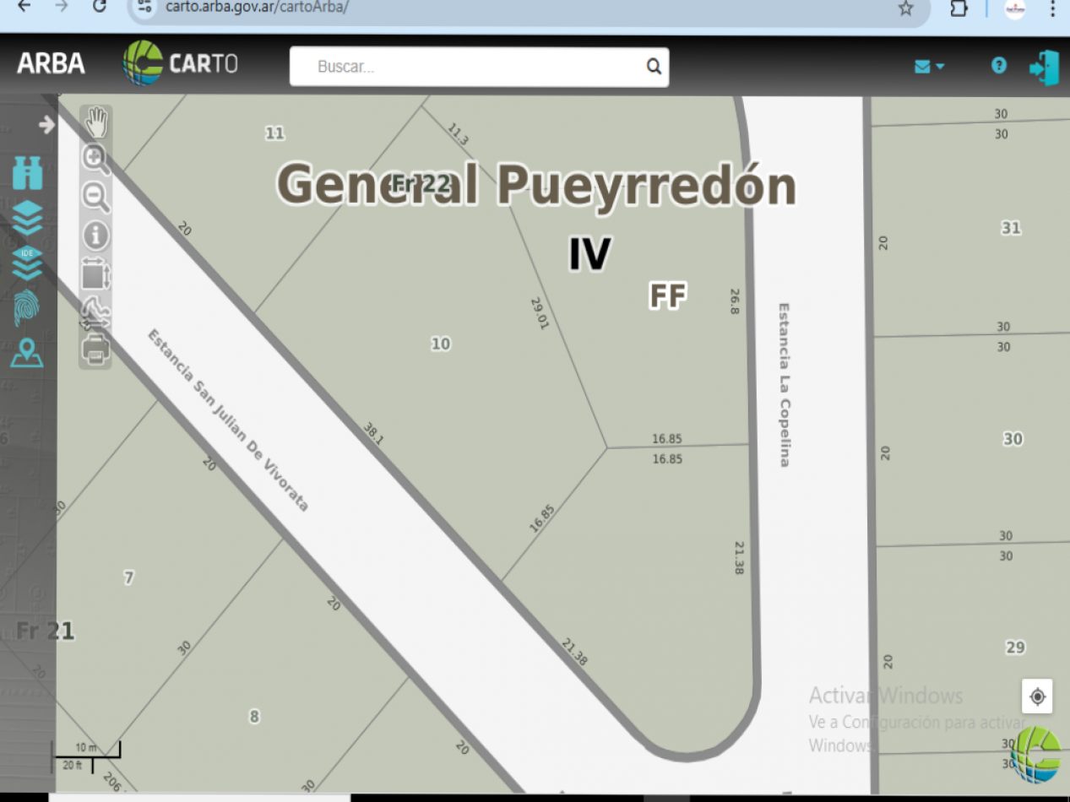Click the fingerprint icon in sidebar
1070x802 pixels.
click(x=27, y=308)
